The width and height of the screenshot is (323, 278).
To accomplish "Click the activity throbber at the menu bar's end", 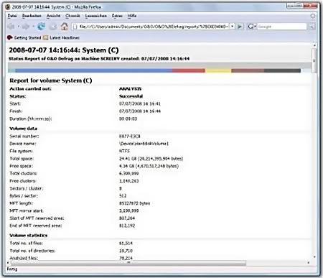I will [x=313, y=16].
